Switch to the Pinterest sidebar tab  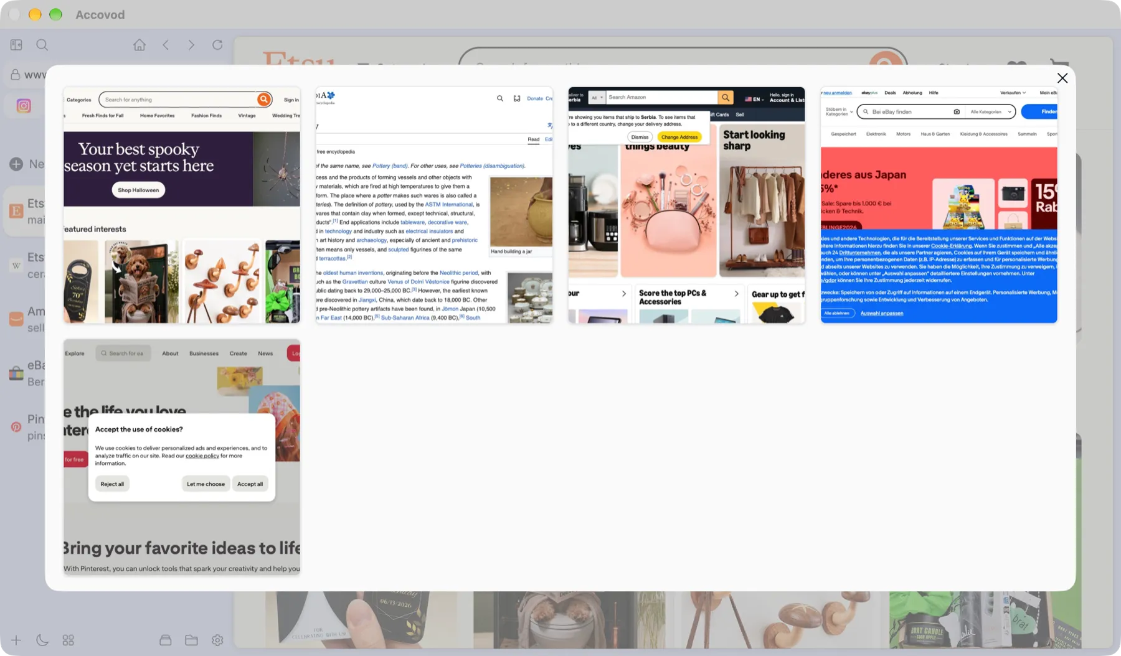coord(25,427)
